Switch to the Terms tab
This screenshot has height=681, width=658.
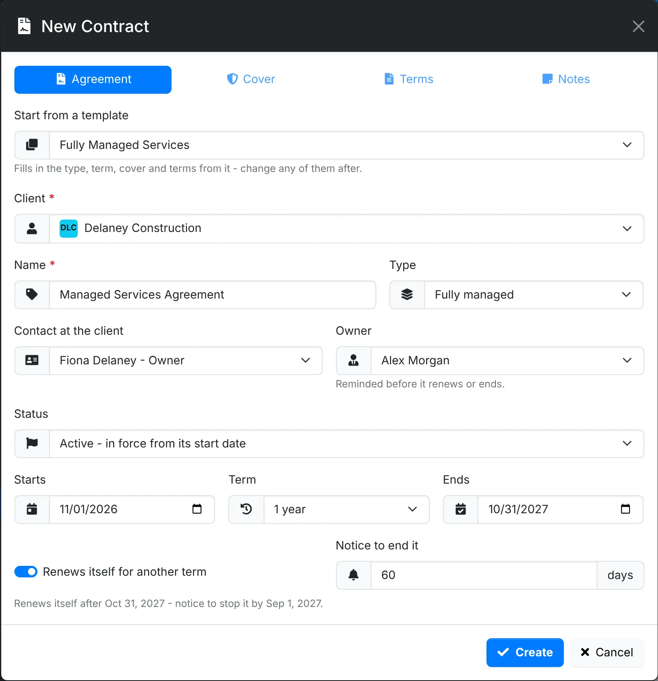pyautogui.click(x=408, y=79)
